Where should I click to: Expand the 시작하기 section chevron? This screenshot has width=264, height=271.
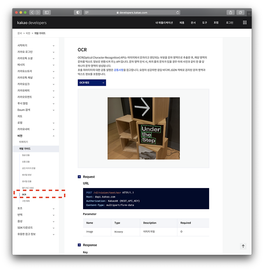coord(54,46)
